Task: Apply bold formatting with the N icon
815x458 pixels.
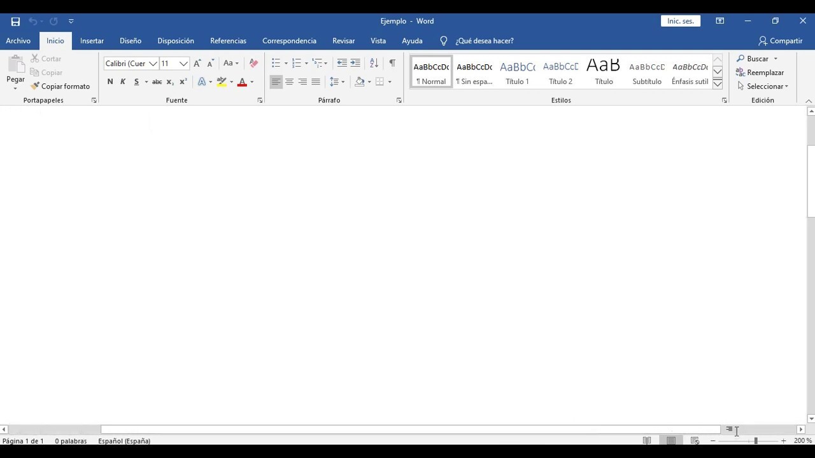Action: [110, 81]
